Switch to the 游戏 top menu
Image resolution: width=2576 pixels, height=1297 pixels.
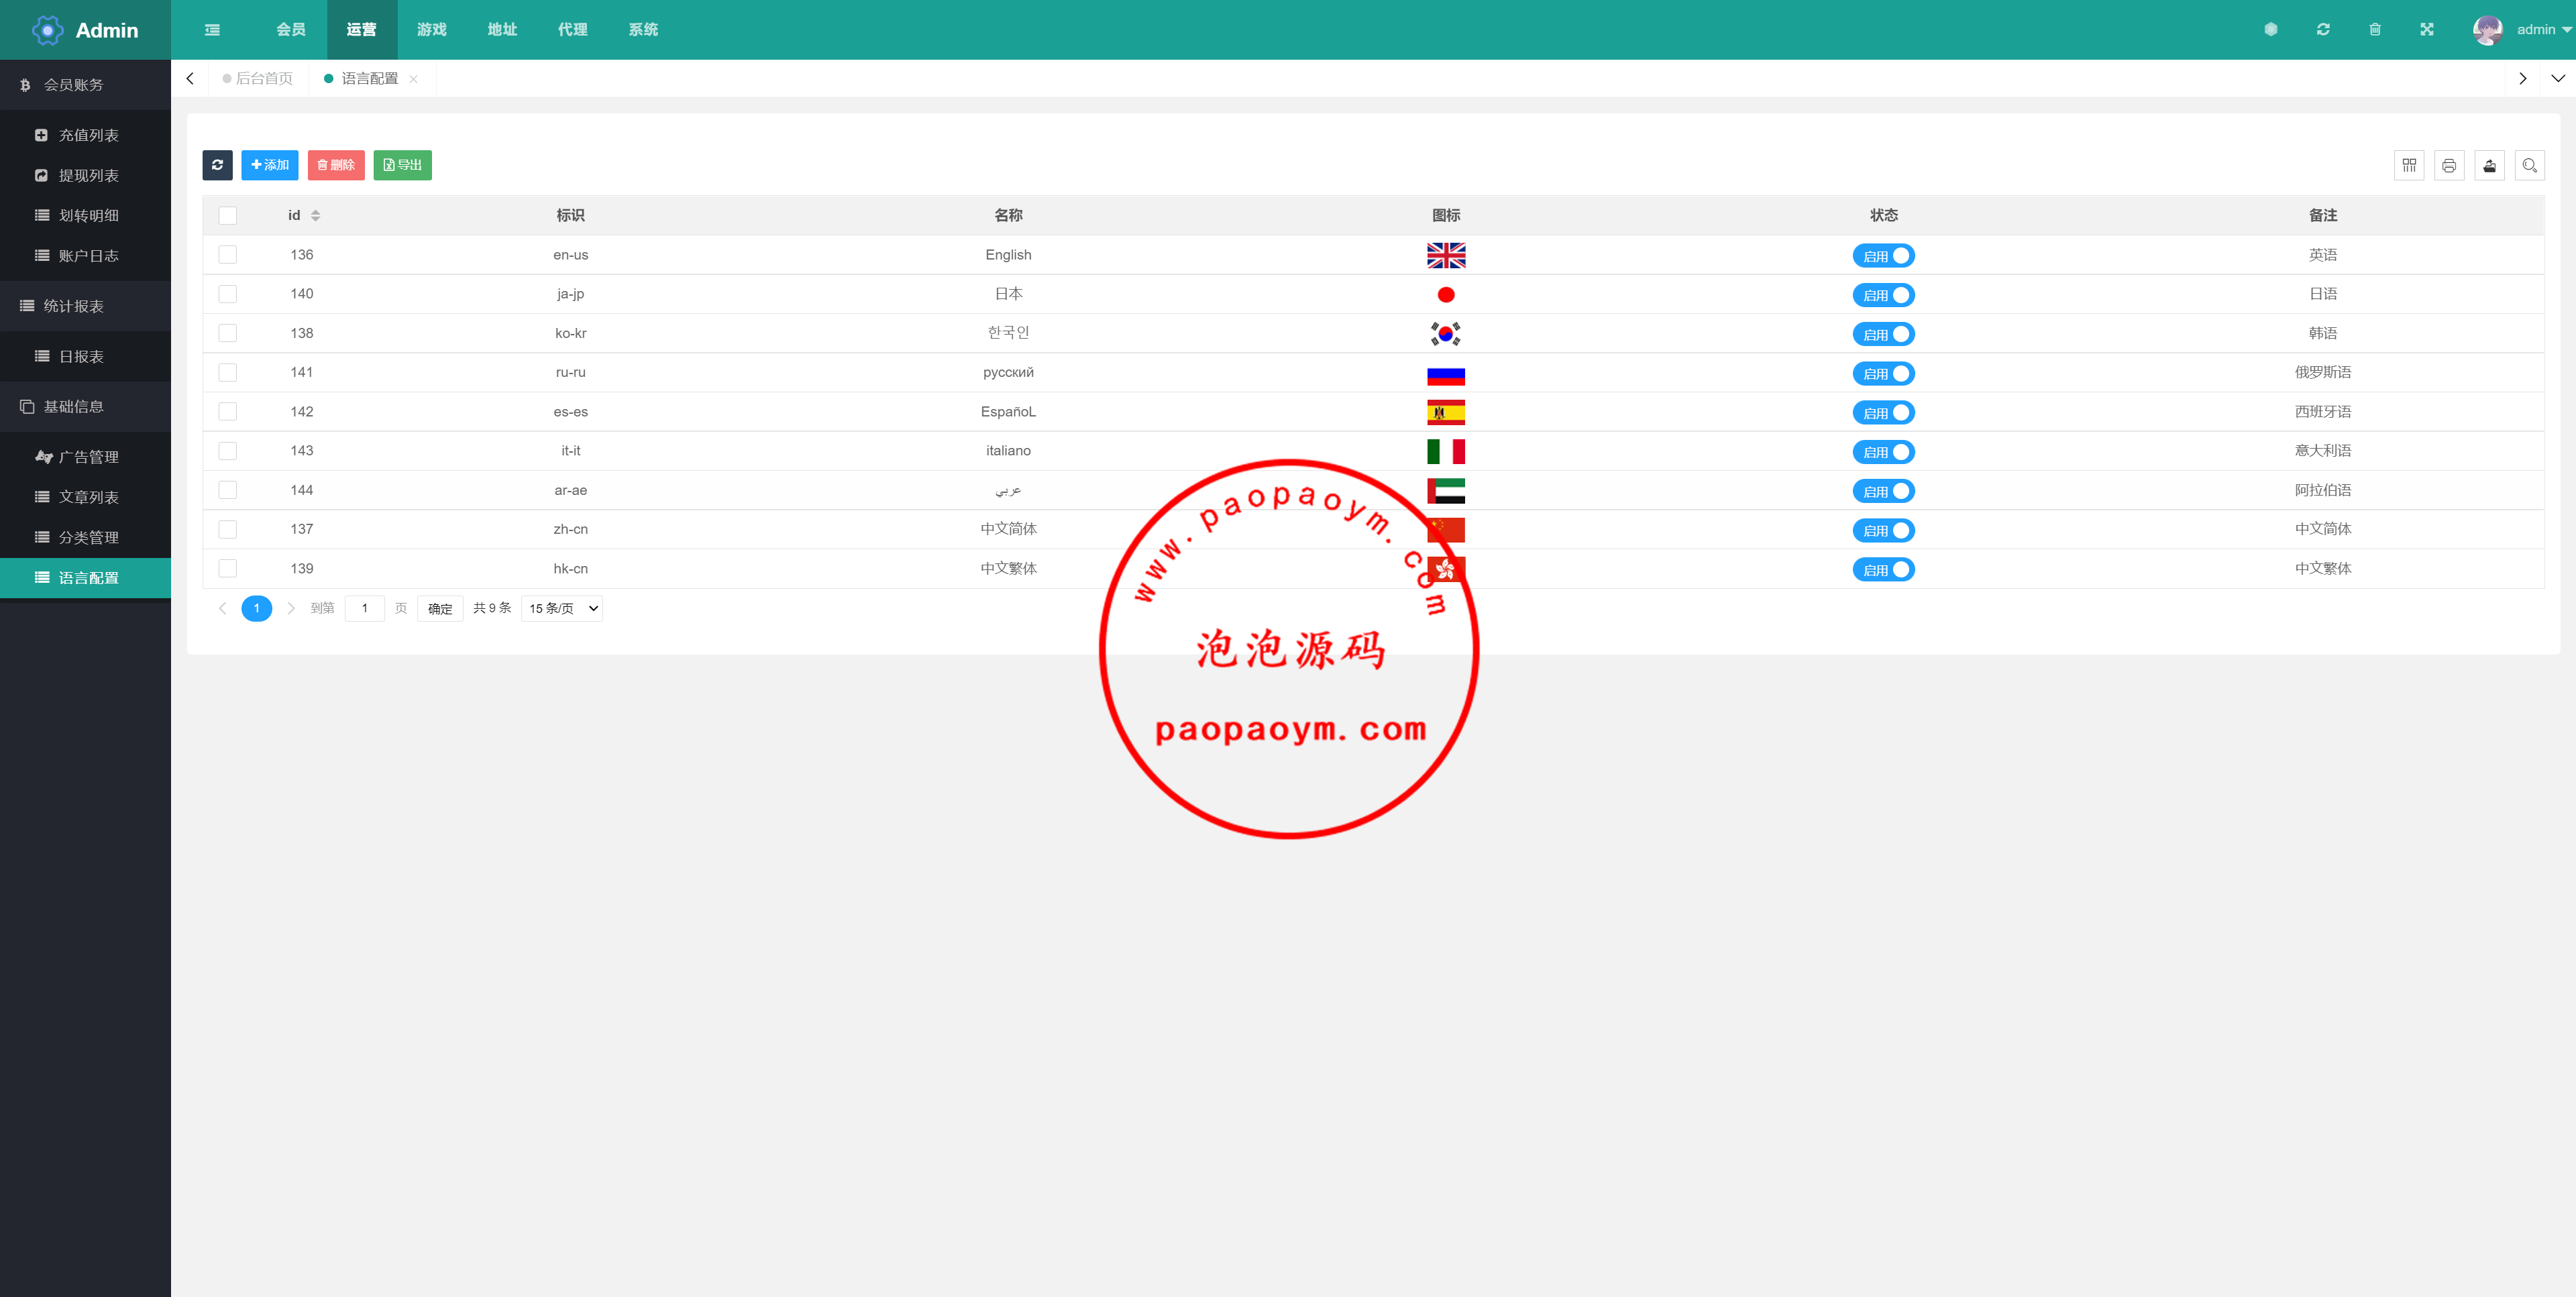pos(431,30)
